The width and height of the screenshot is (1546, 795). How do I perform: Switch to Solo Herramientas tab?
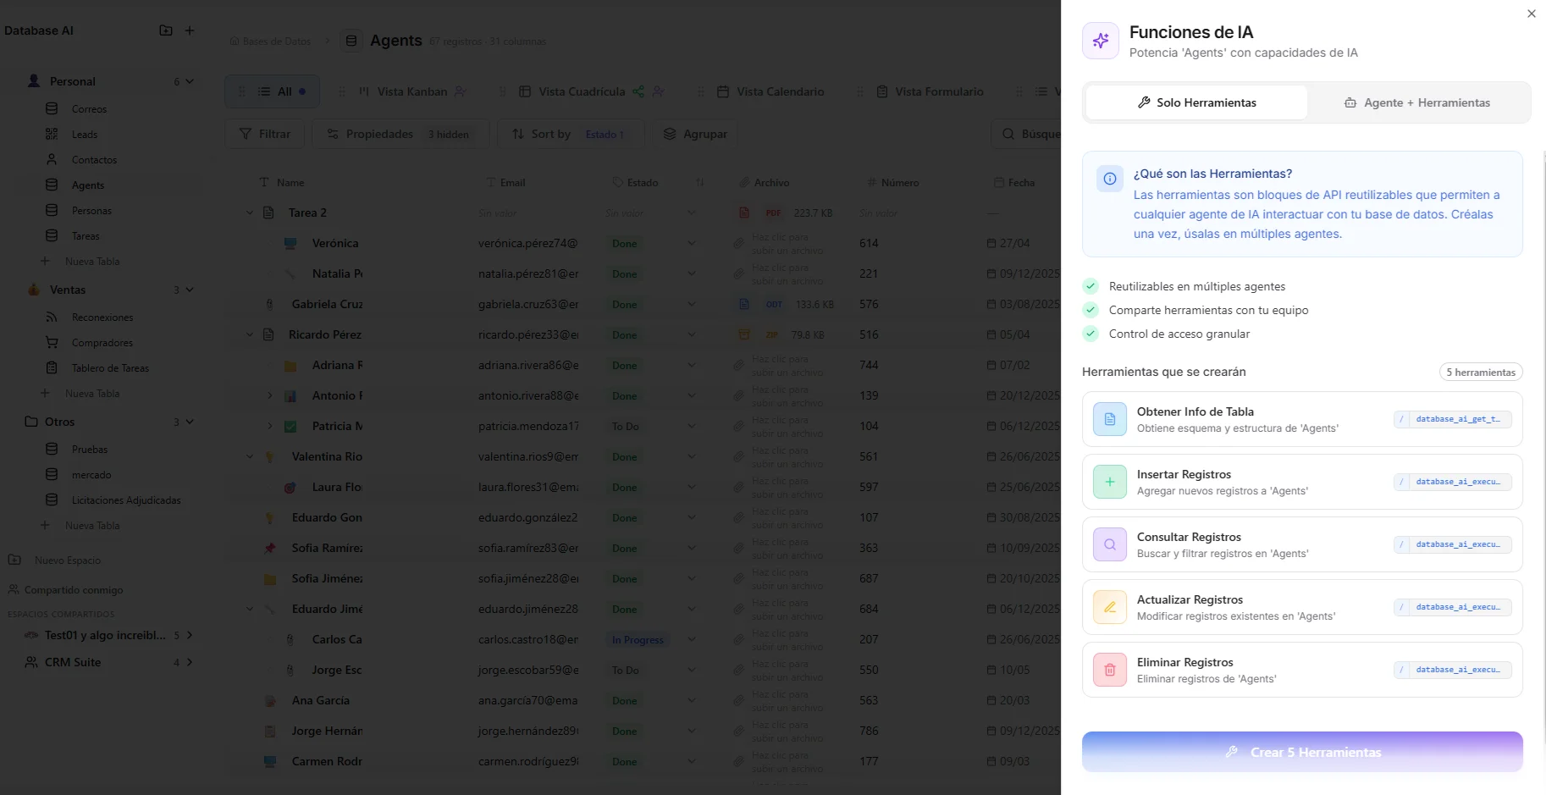coord(1196,102)
